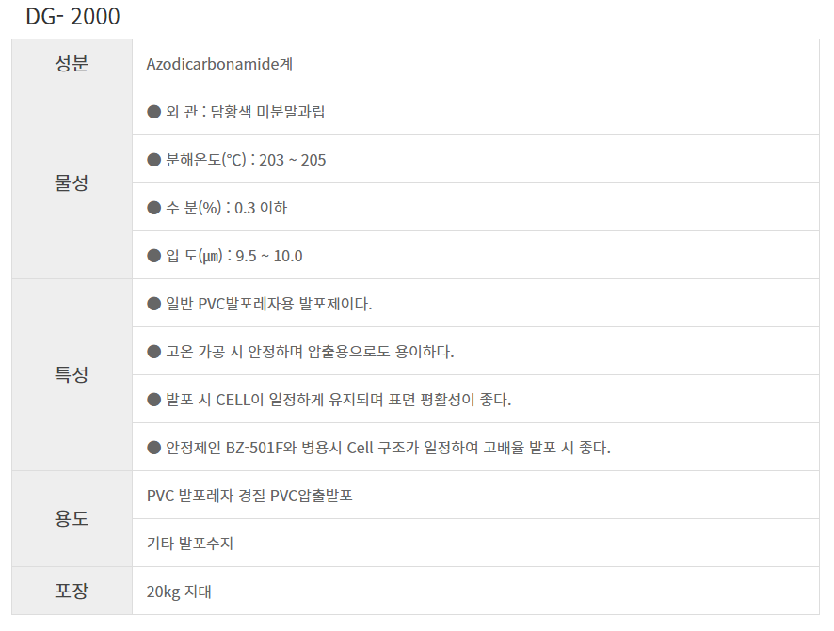Click bullet of 일반 PVC발포레자용 line
Viewport: 834px width, 631px height.
point(154,304)
